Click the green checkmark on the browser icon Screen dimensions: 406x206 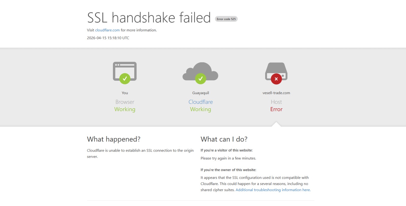pyautogui.click(x=125, y=79)
